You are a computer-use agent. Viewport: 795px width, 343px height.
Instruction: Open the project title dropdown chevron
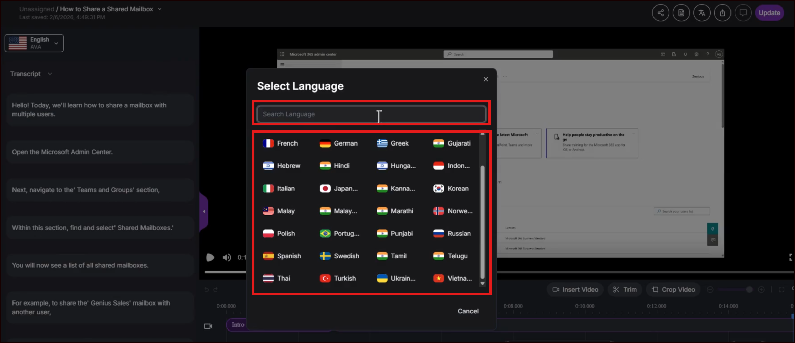160,9
